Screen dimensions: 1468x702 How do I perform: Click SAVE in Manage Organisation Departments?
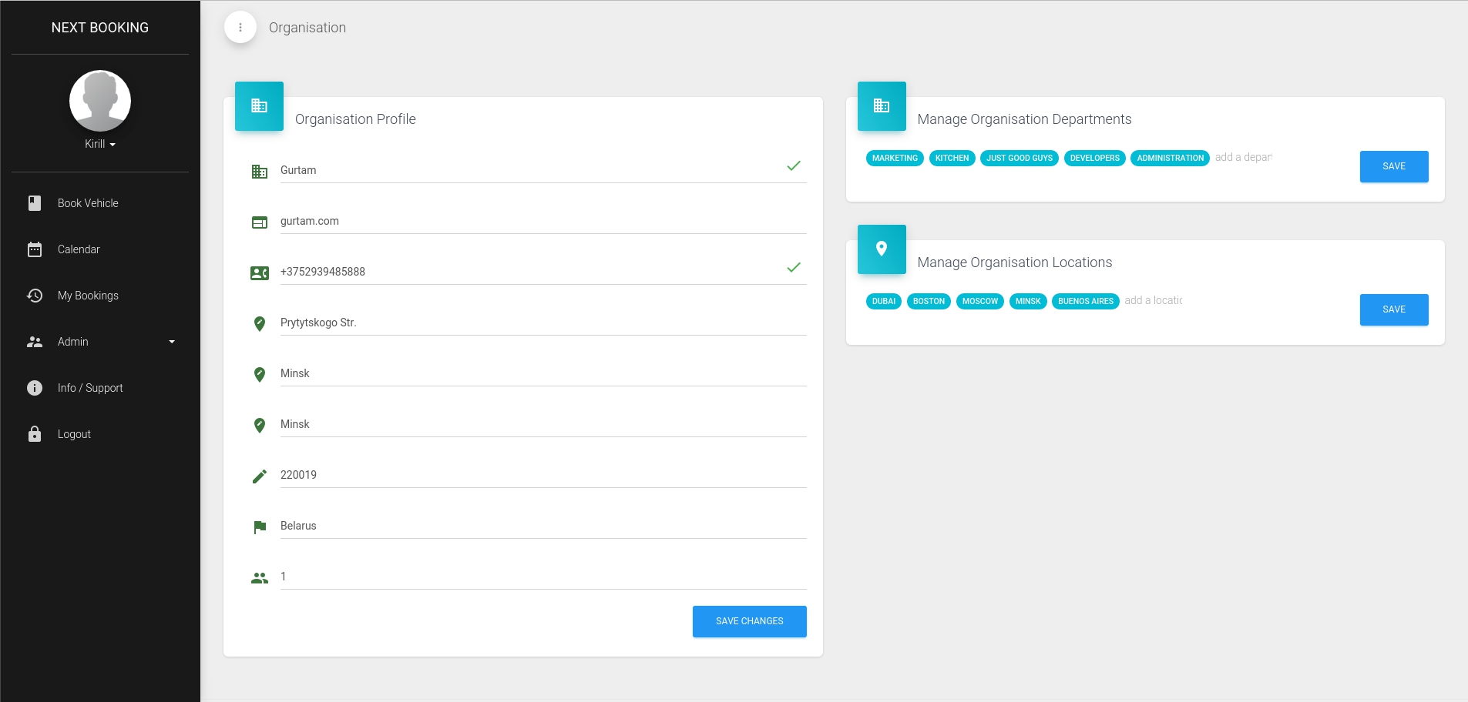pos(1393,166)
